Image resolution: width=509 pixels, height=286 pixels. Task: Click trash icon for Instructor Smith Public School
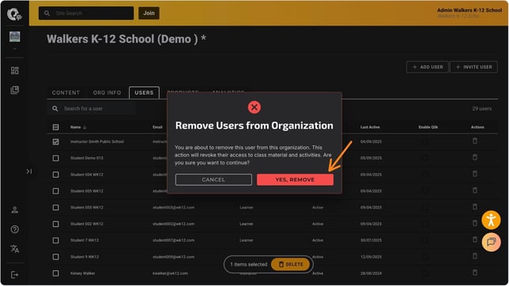[475, 141]
